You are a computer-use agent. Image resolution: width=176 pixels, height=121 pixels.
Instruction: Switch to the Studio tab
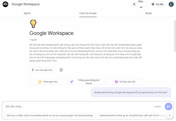148,13
